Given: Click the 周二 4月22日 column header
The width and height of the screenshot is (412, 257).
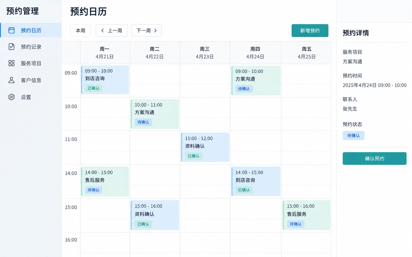Looking at the screenshot, I should (x=155, y=53).
